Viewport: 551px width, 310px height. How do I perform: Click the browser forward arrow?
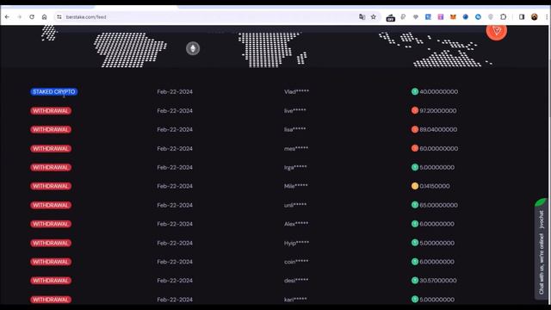coord(19,17)
